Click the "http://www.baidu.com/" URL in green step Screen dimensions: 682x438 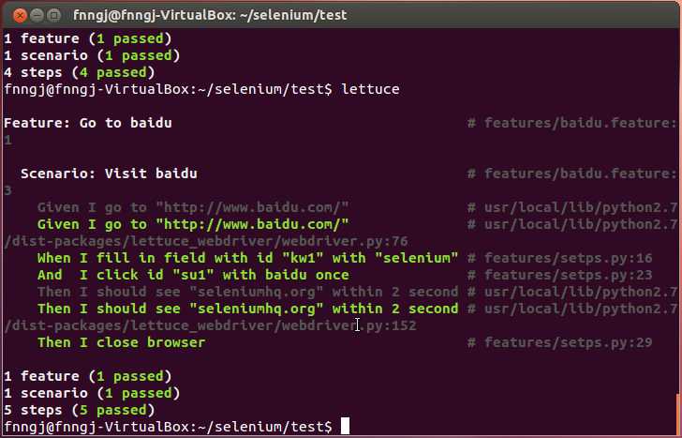tap(252, 224)
